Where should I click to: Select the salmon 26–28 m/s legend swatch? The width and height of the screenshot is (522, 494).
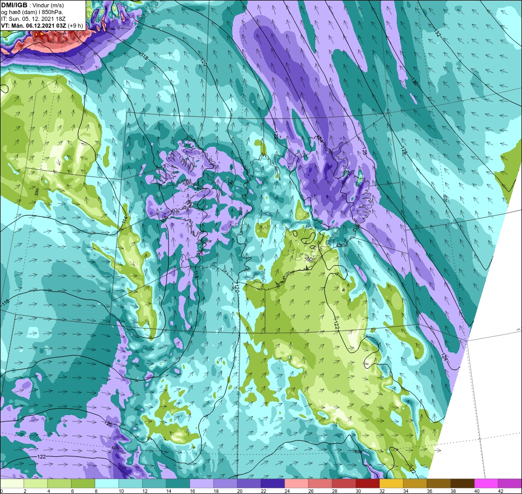click(321, 483)
